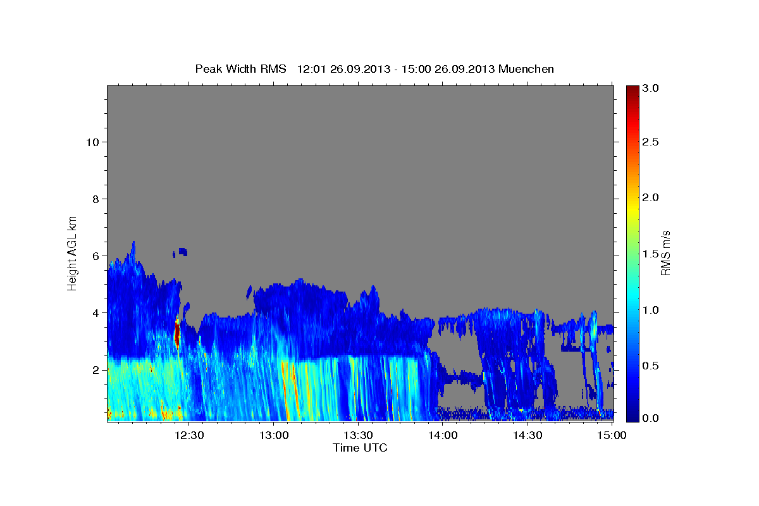Click the 'Muenchen' station name in title
The height and width of the screenshot is (506, 759).
pyautogui.click(x=526, y=68)
